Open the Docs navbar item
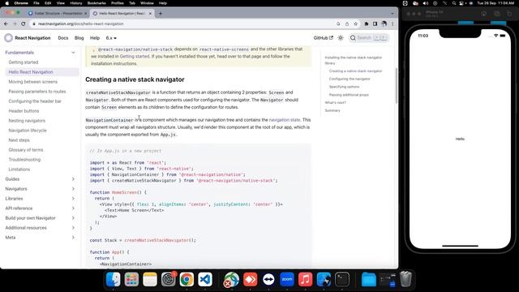 [63, 38]
